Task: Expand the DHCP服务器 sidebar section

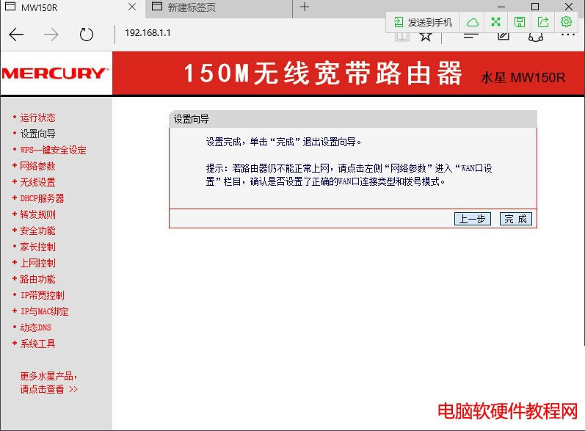Action: click(42, 198)
